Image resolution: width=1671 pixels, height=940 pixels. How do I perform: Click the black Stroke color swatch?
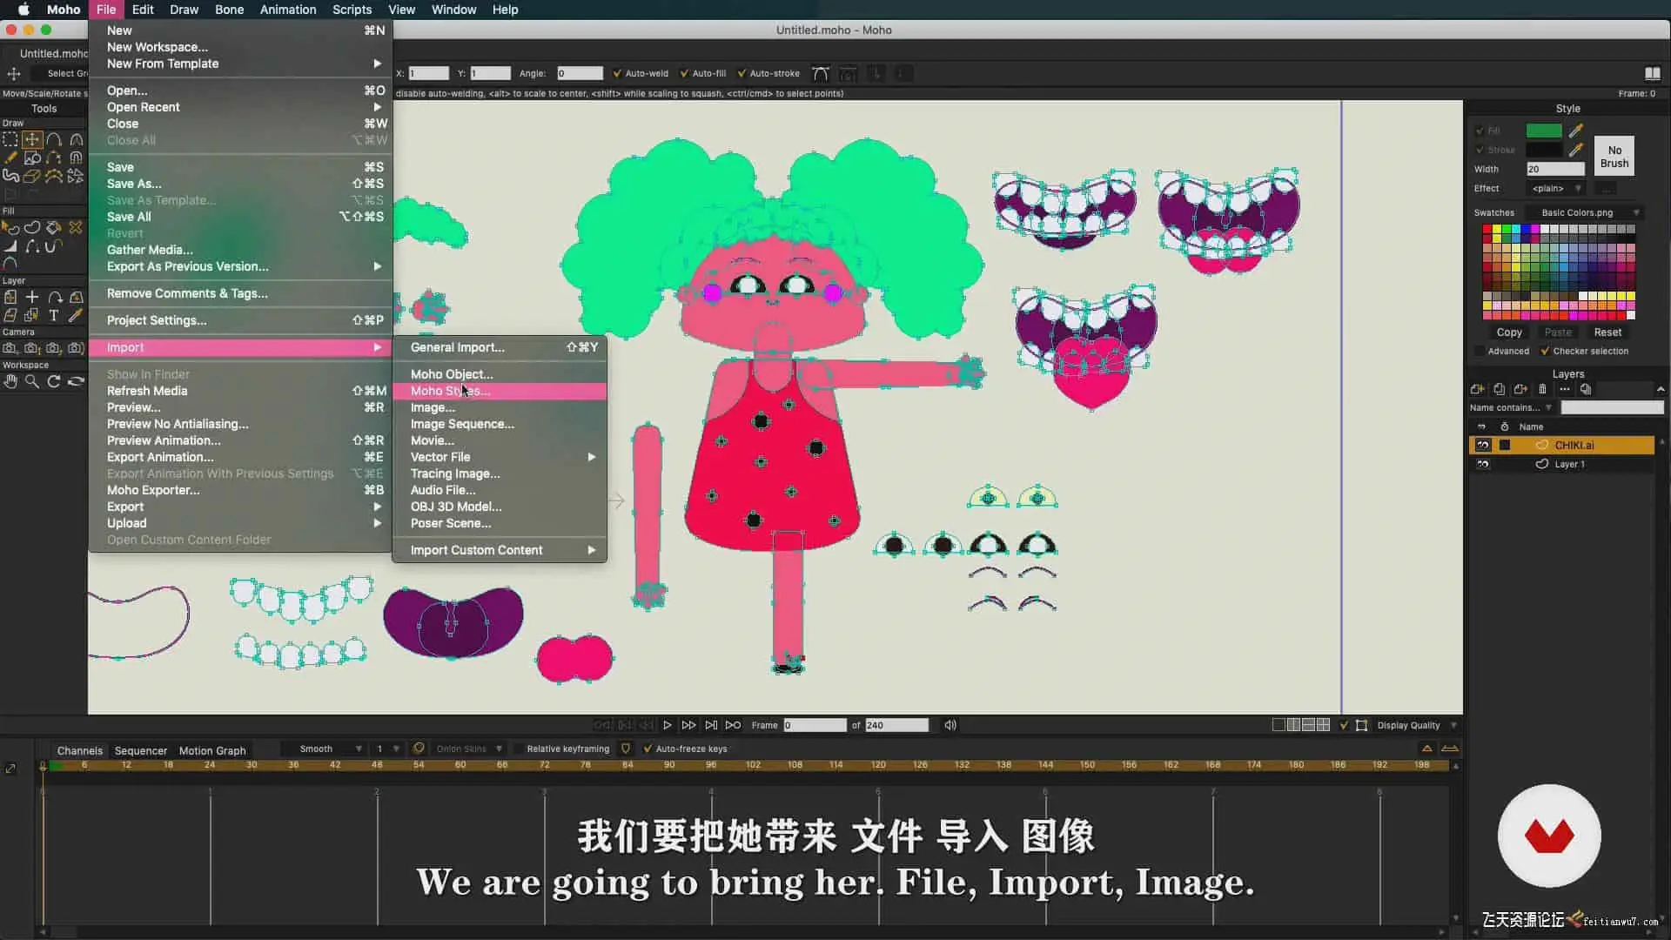coord(1544,150)
